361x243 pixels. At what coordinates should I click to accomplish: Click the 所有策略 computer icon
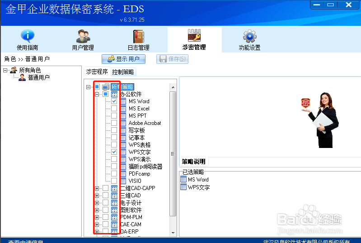[106, 87]
